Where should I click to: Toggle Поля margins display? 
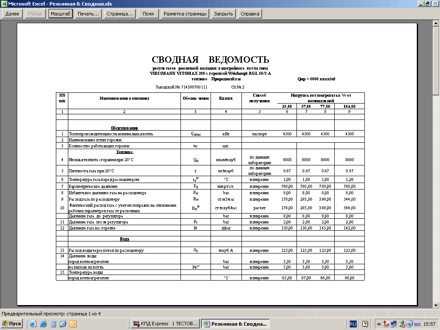[x=148, y=14]
